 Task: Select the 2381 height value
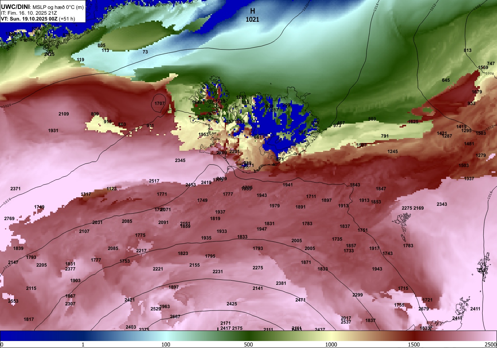[281, 283]
